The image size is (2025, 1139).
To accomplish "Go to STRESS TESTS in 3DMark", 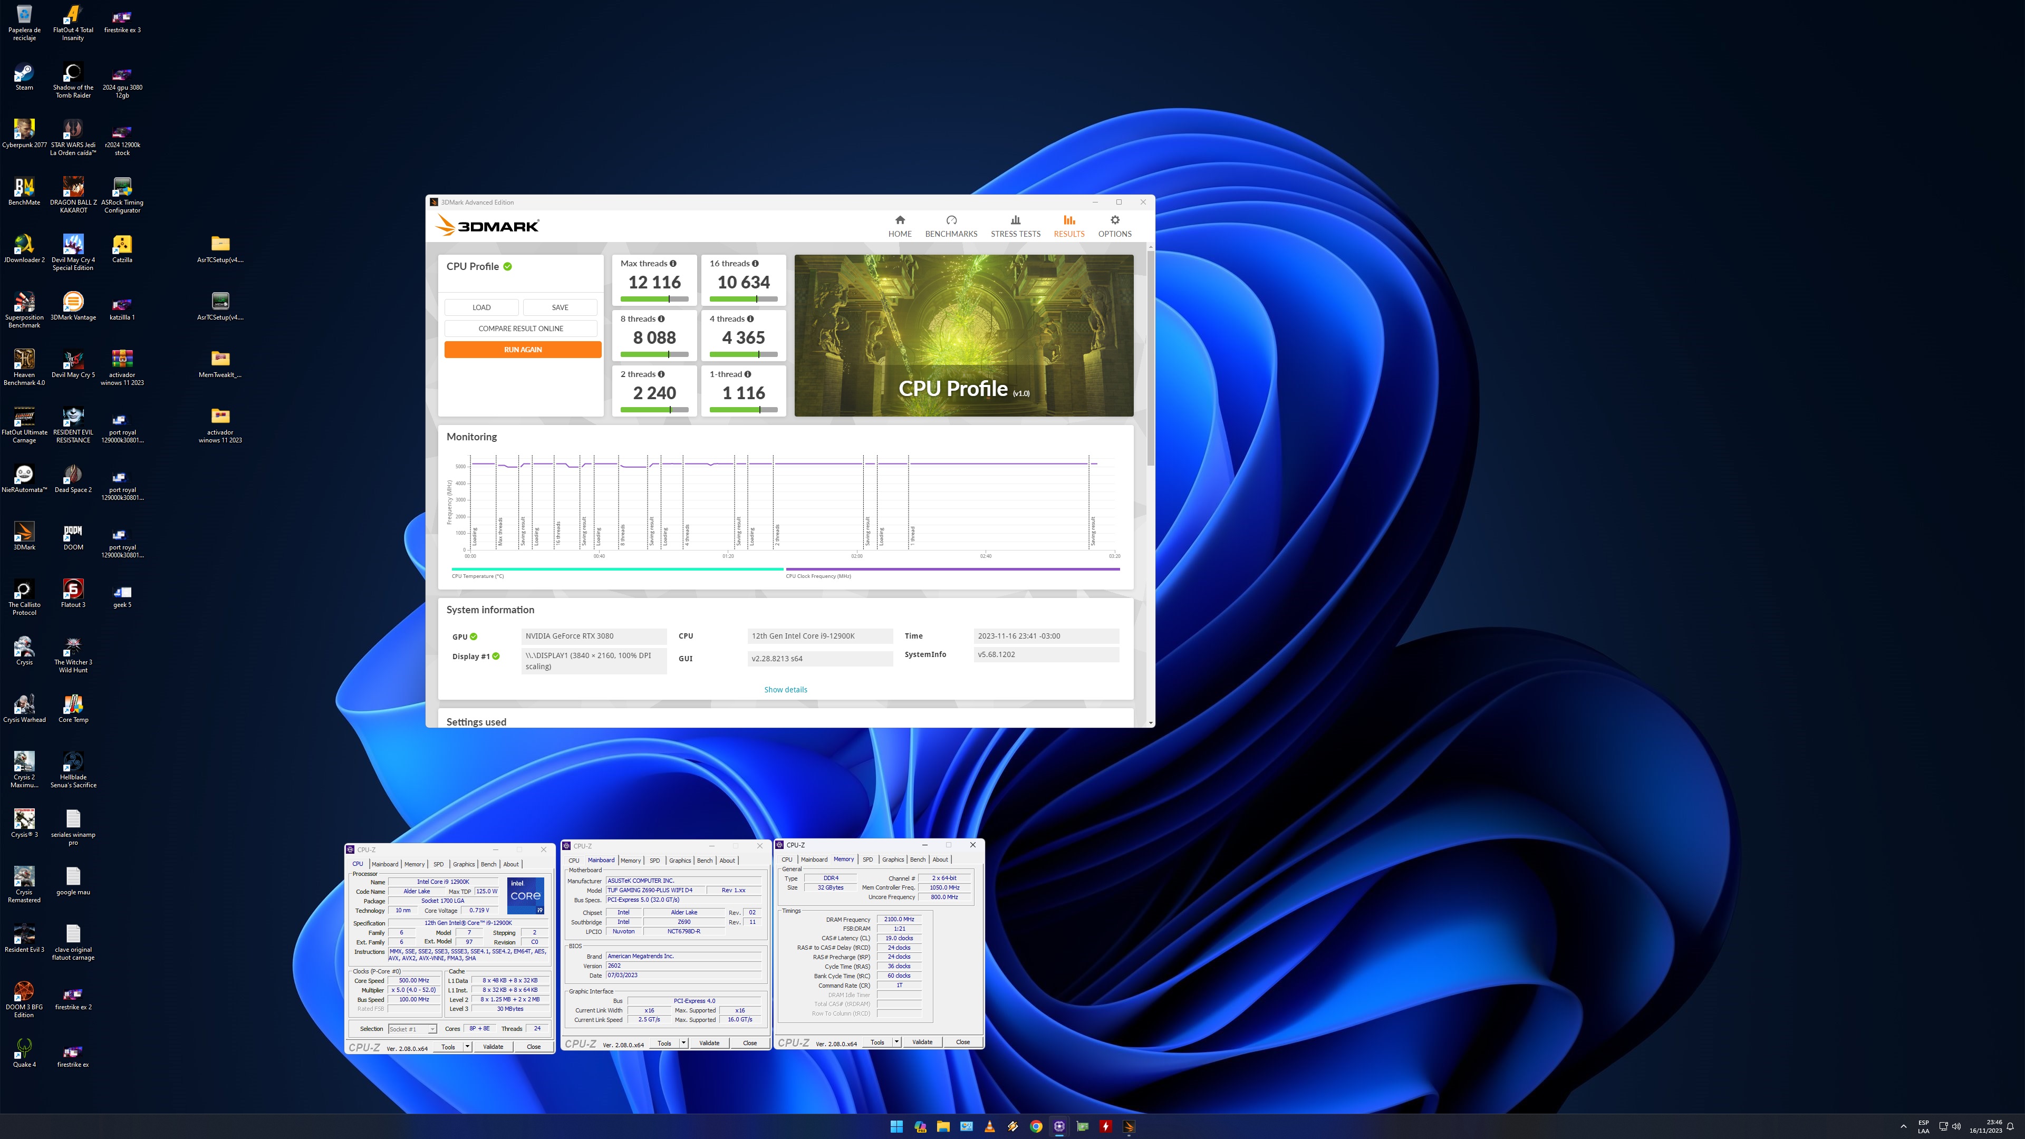I will click(x=1015, y=226).
